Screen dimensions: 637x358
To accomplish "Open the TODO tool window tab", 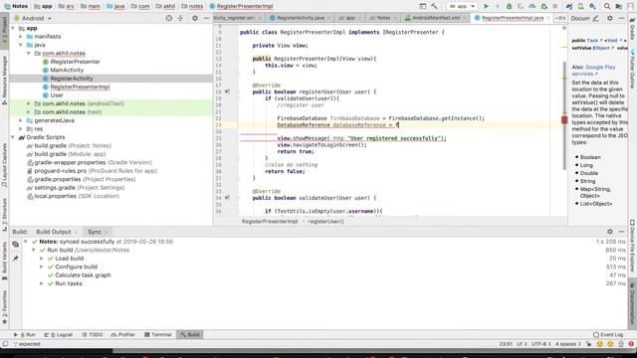I will (x=93, y=334).
